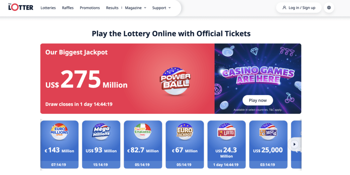Open the Texas Lotto logo card
This screenshot has width=350, height=175.
(x=226, y=131)
